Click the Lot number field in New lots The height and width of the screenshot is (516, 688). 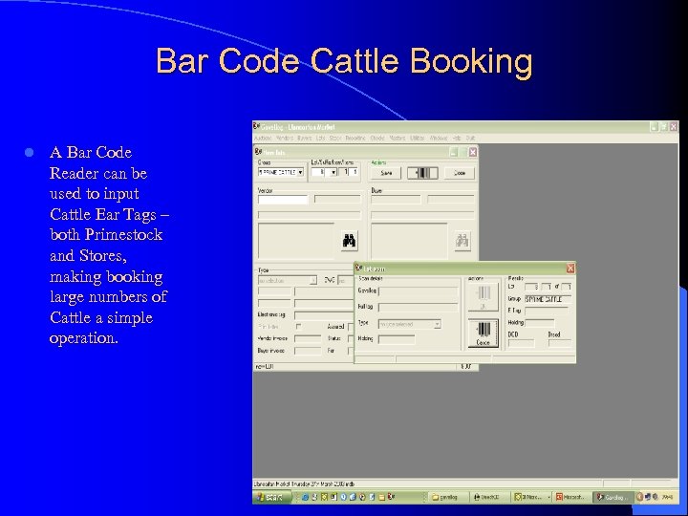(x=319, y=172)
